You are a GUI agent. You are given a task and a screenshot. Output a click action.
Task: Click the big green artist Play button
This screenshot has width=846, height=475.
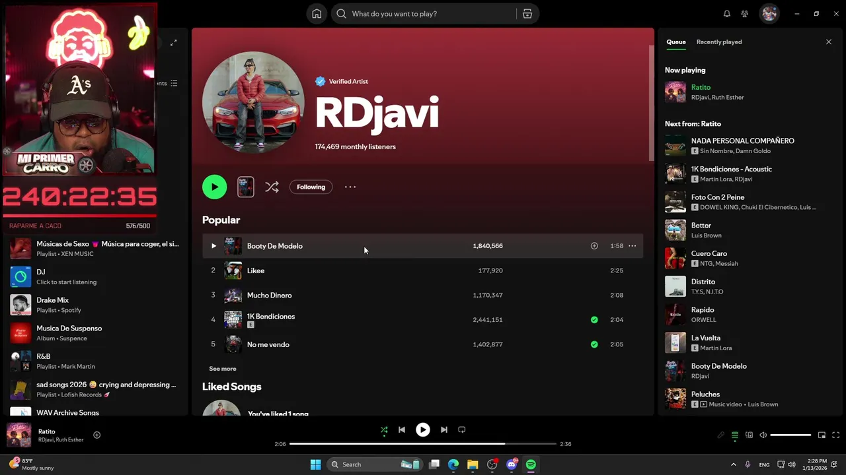(x=214, y=187)
